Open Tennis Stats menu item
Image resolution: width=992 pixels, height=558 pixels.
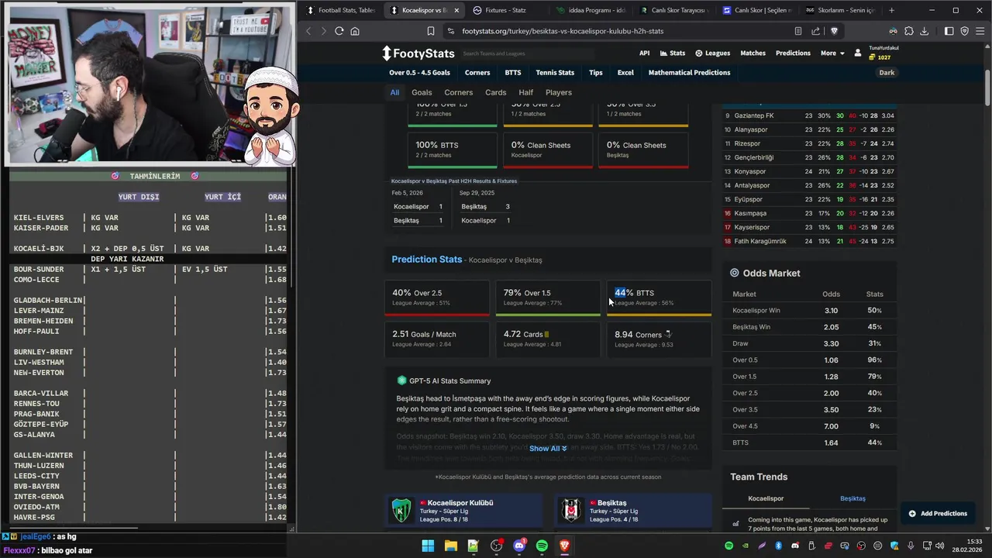555,72
